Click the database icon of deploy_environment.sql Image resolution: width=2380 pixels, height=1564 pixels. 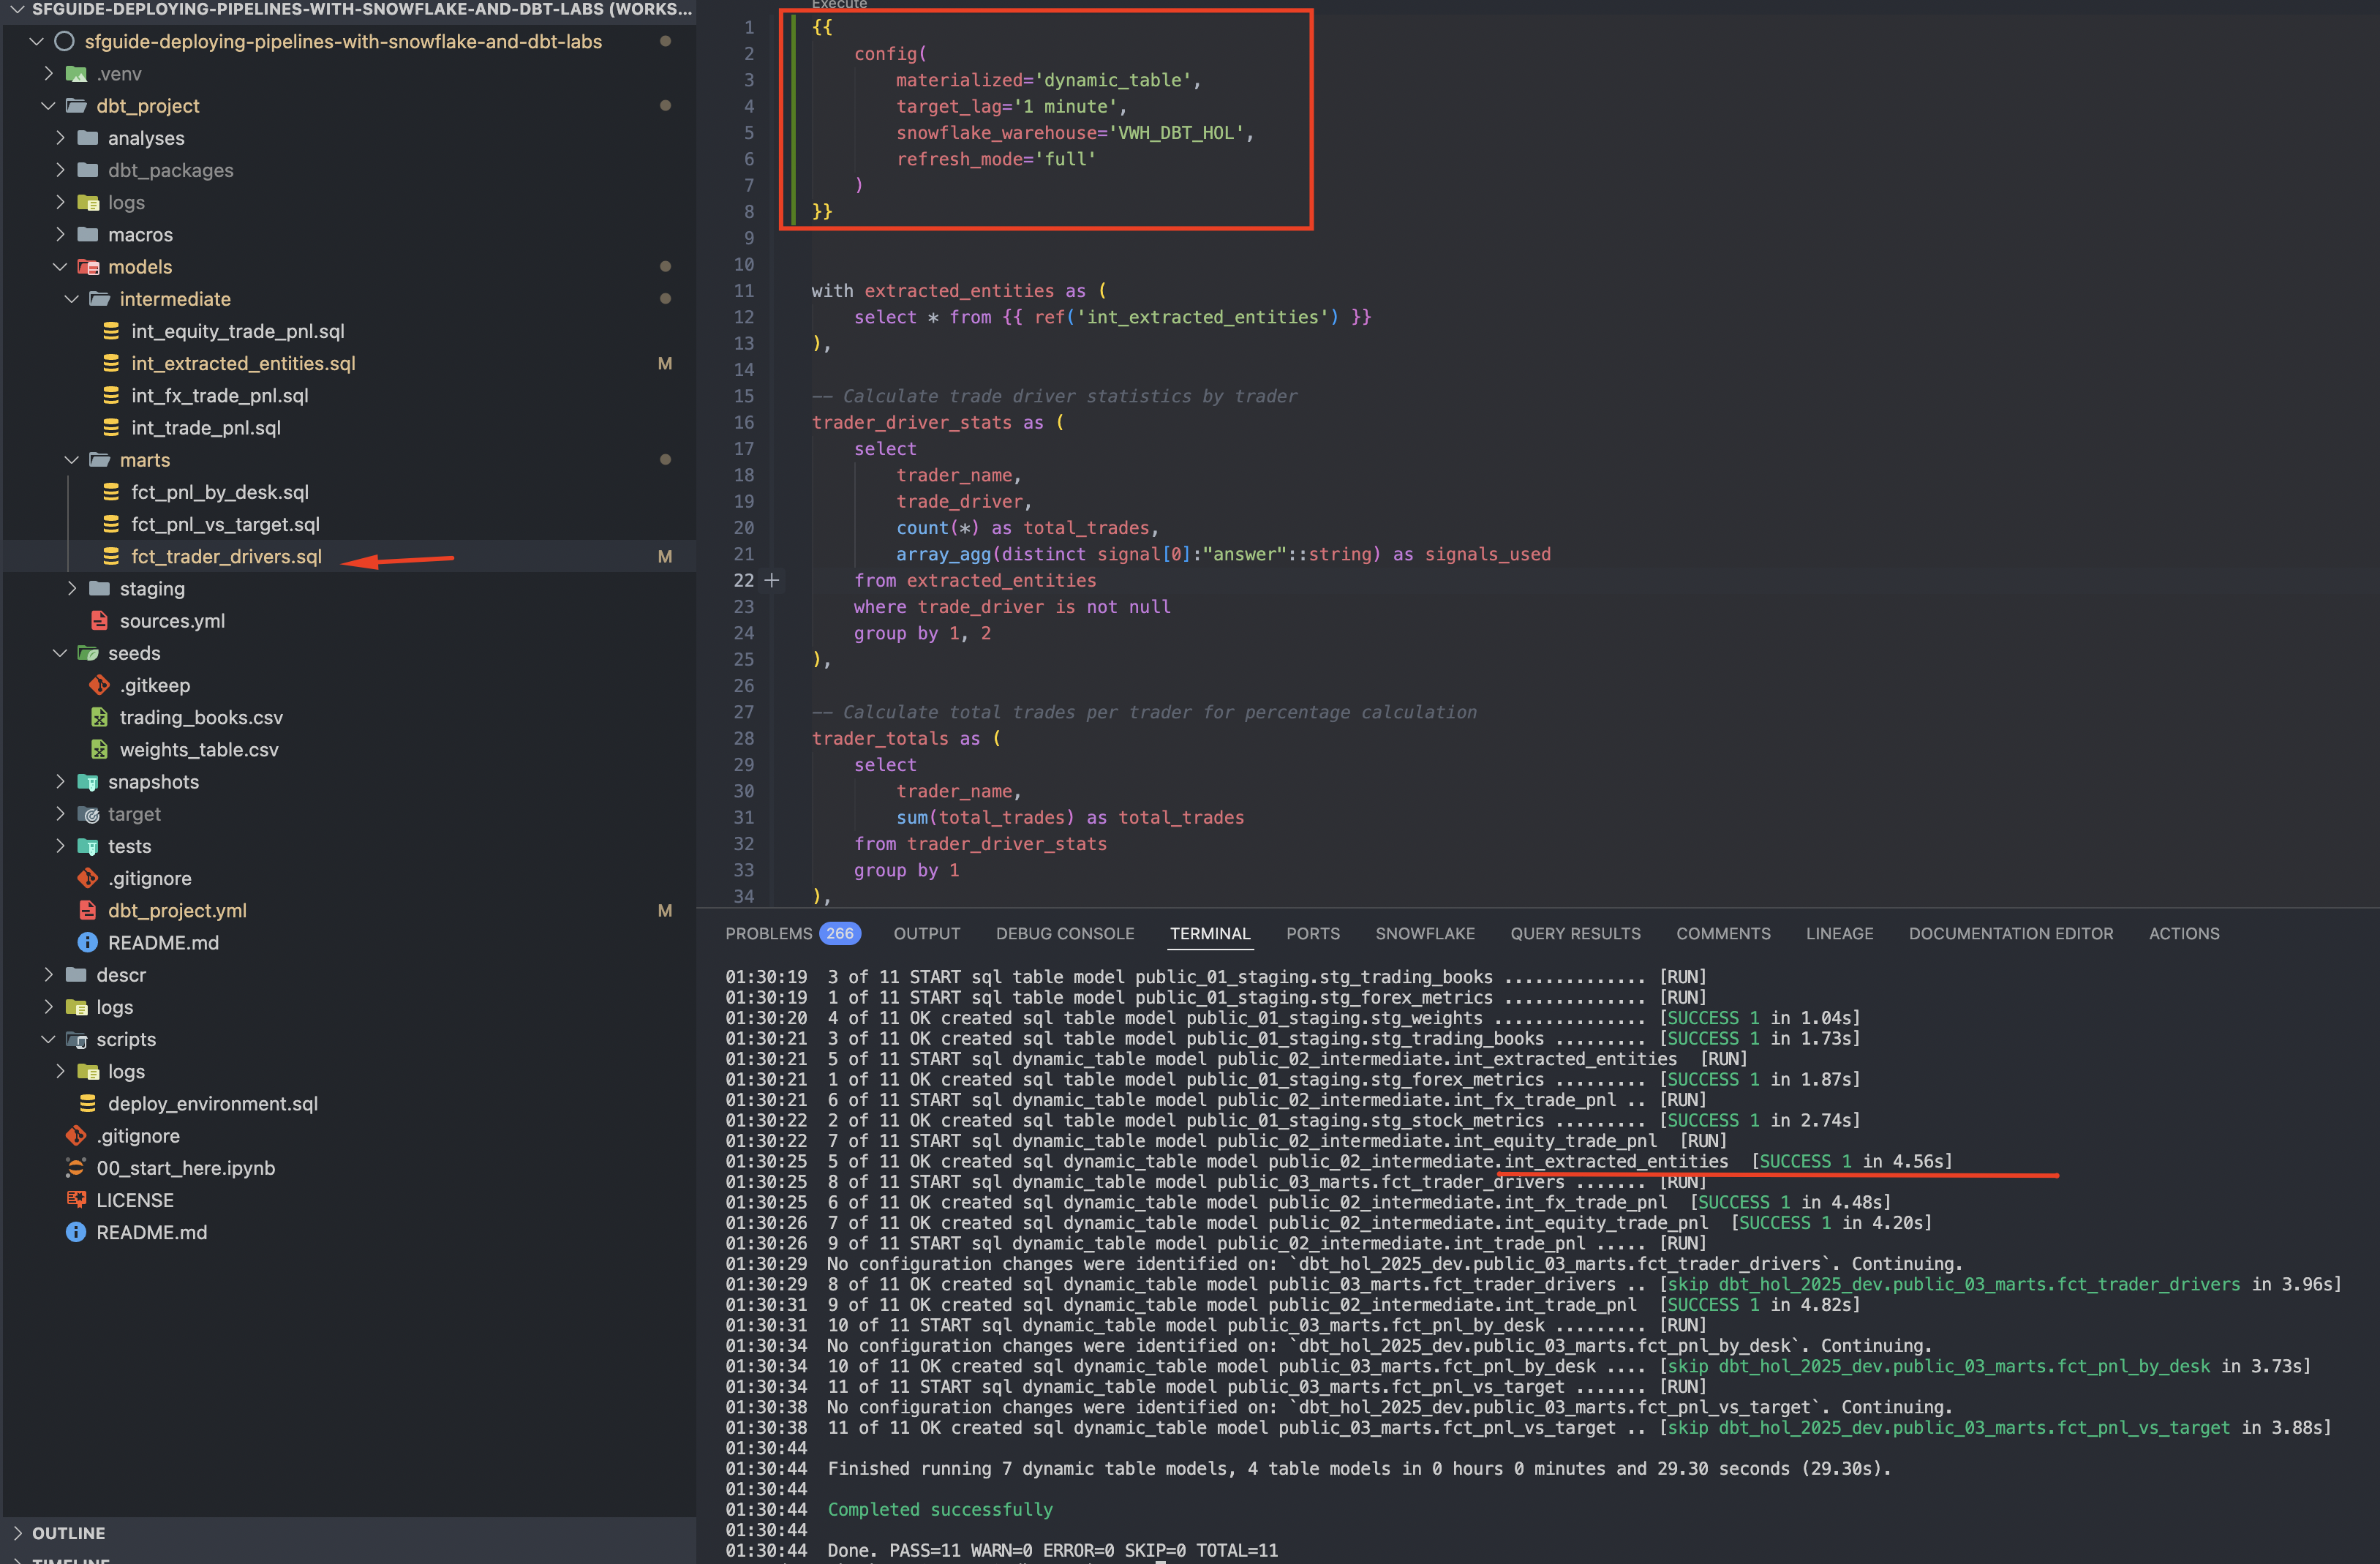(88, 1103)
